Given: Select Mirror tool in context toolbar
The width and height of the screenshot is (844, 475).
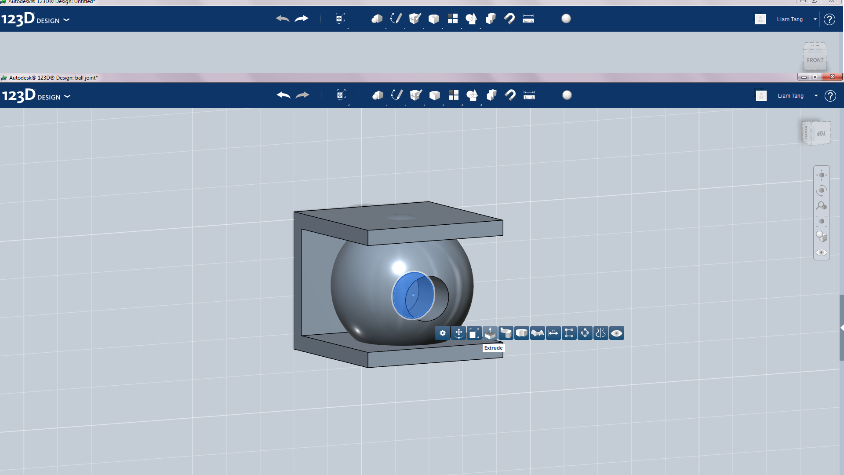Looking at the screenshot, I should (x=601, y=333).
